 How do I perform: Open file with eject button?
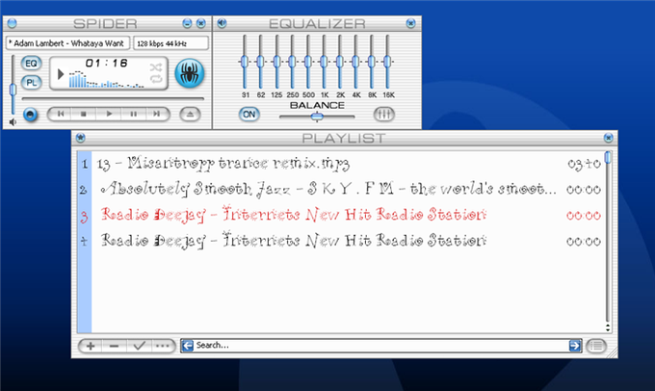190,114
